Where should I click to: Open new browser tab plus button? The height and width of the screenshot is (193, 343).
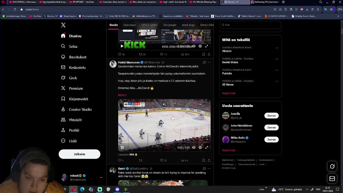coord(283,2)
